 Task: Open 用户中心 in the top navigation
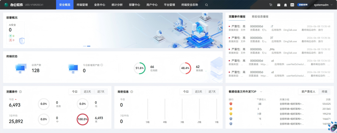pos(152,5)
